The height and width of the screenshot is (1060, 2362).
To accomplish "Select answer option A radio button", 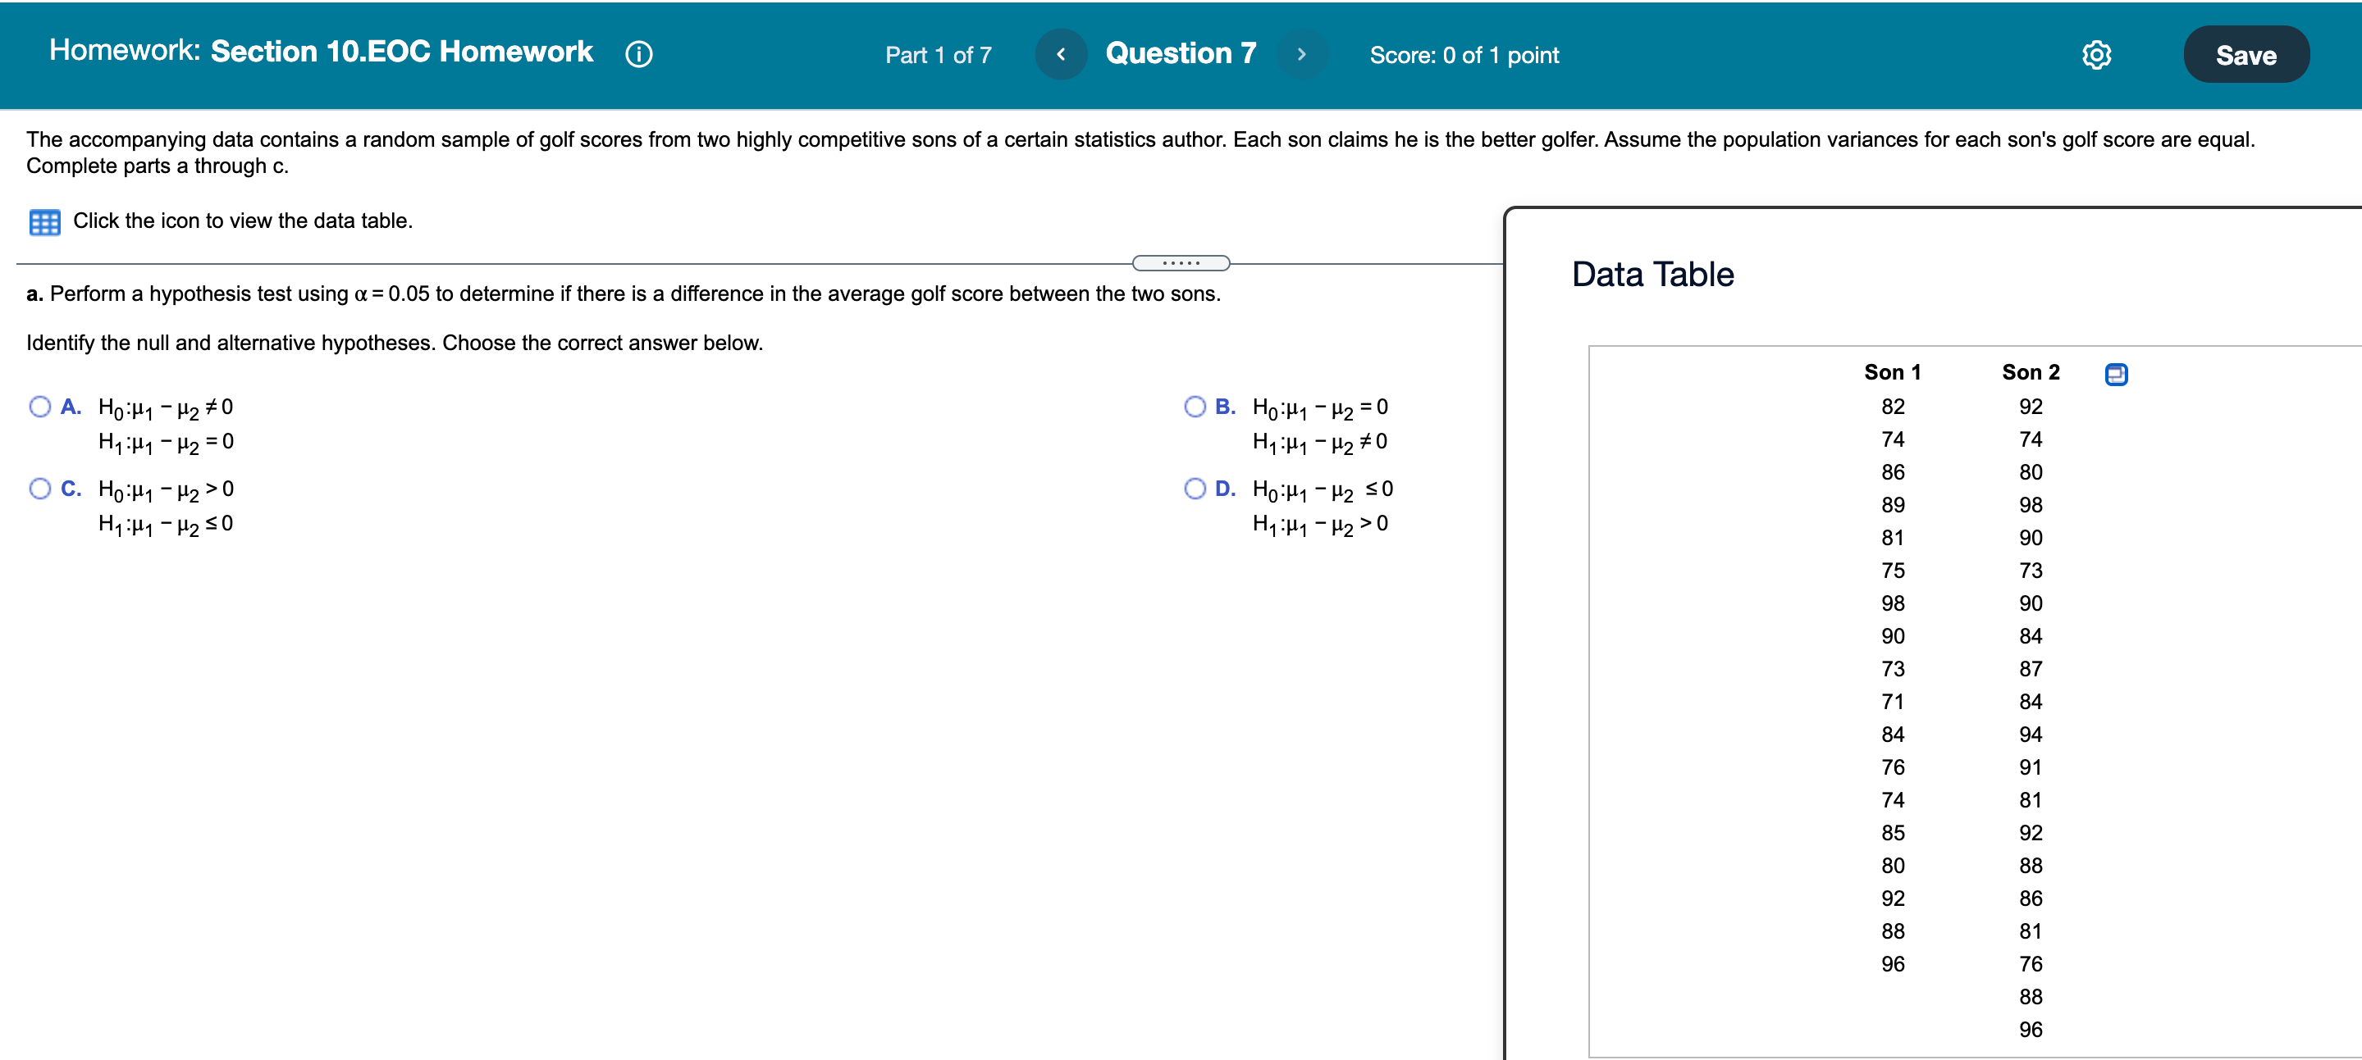I will pos(40,407).
